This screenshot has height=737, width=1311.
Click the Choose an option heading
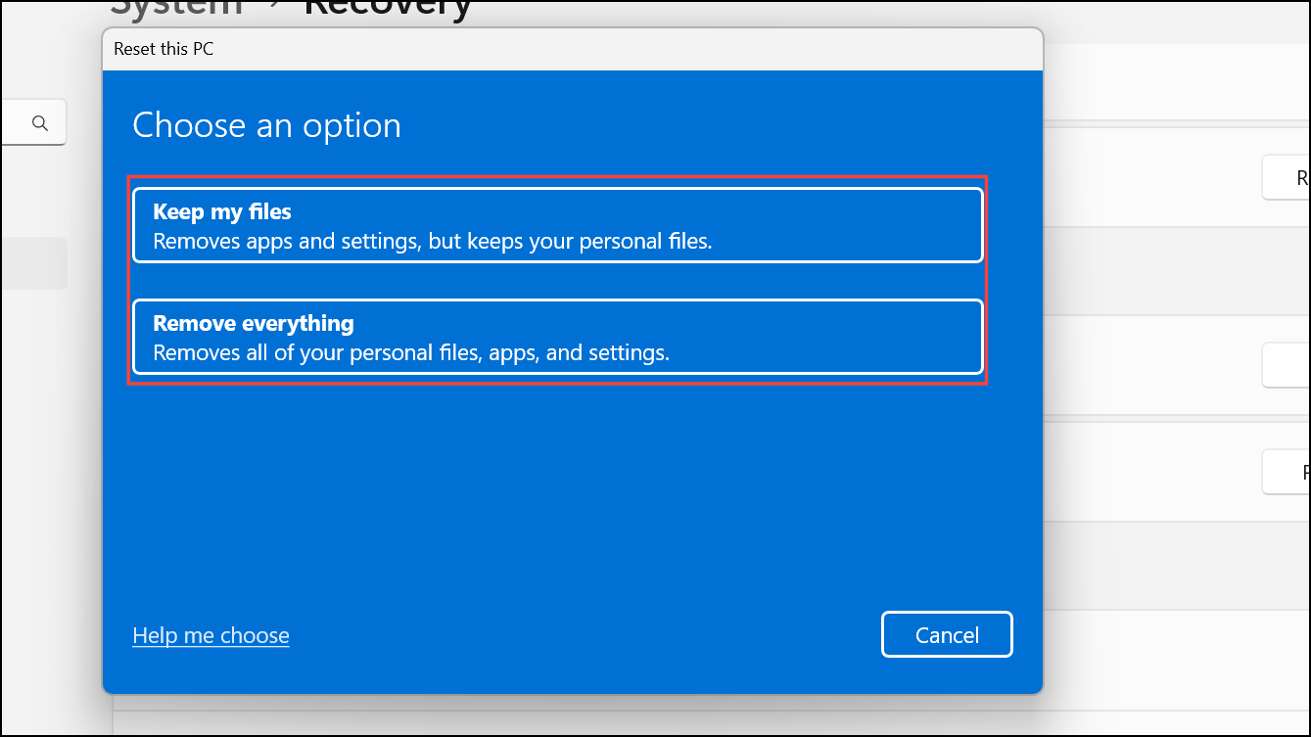(x=266, y=124)
